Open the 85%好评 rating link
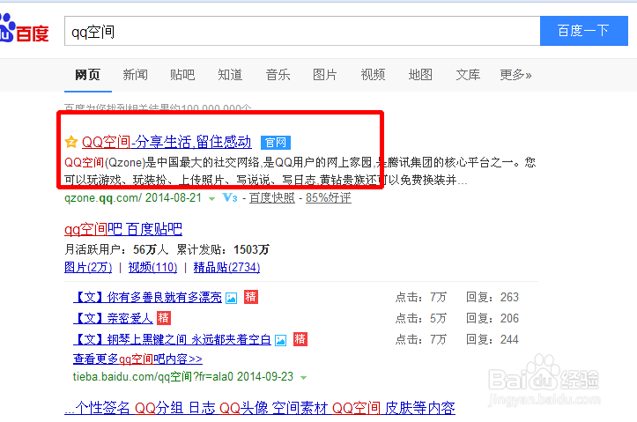This screenshot has height=422, width=637. [x=329, y=198]
